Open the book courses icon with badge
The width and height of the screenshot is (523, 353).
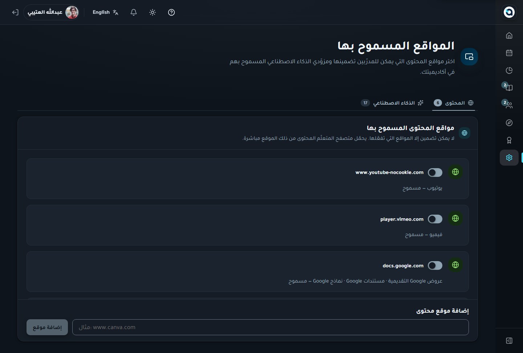(509, 88)
